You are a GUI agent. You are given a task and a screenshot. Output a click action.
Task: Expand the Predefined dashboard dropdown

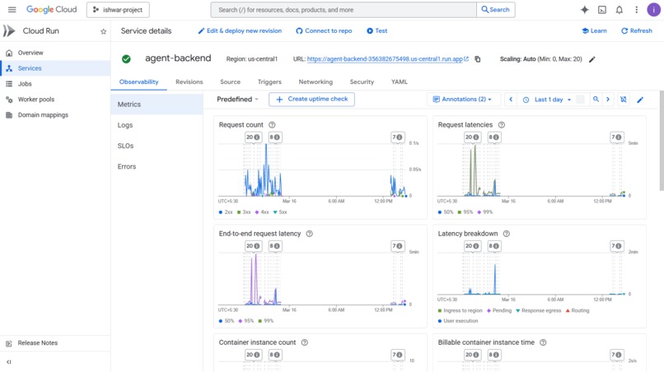(x=237, y=99)
